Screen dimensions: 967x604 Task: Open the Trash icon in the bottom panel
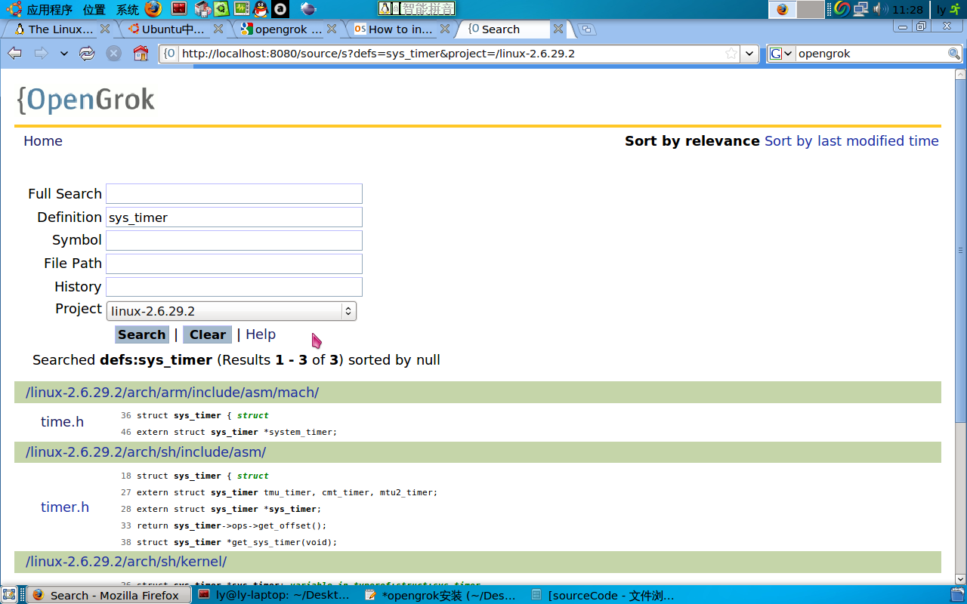point(957,595)
